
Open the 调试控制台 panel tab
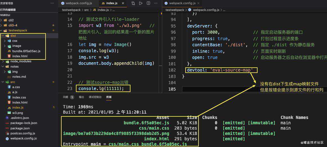95,97
